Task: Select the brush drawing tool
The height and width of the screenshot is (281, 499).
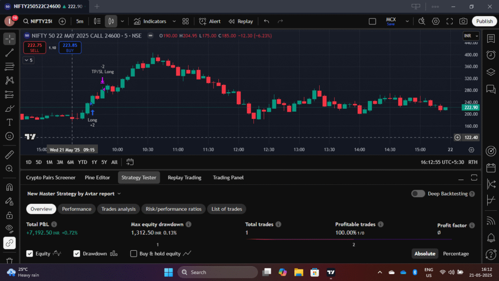Action: point(10,109)
